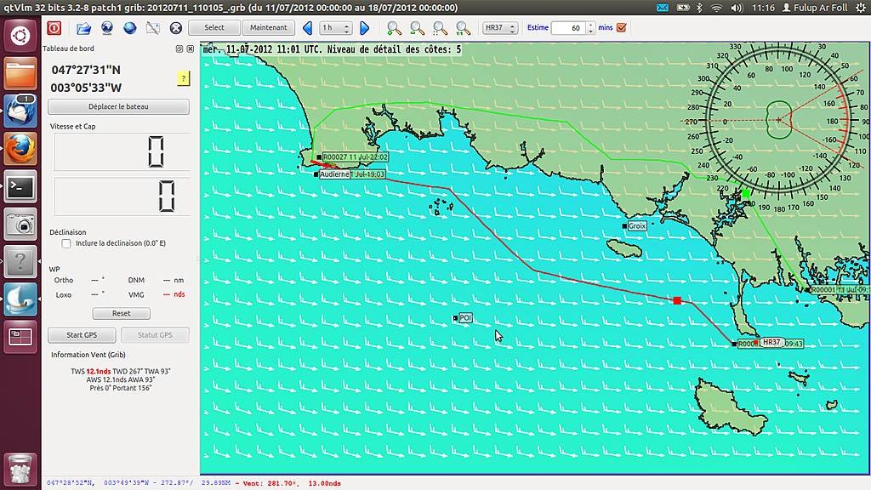Open the Fulup Ar Foll user menu
This screenshot has height=490, width=871.
pyautogui.click(x=815, y=8)
